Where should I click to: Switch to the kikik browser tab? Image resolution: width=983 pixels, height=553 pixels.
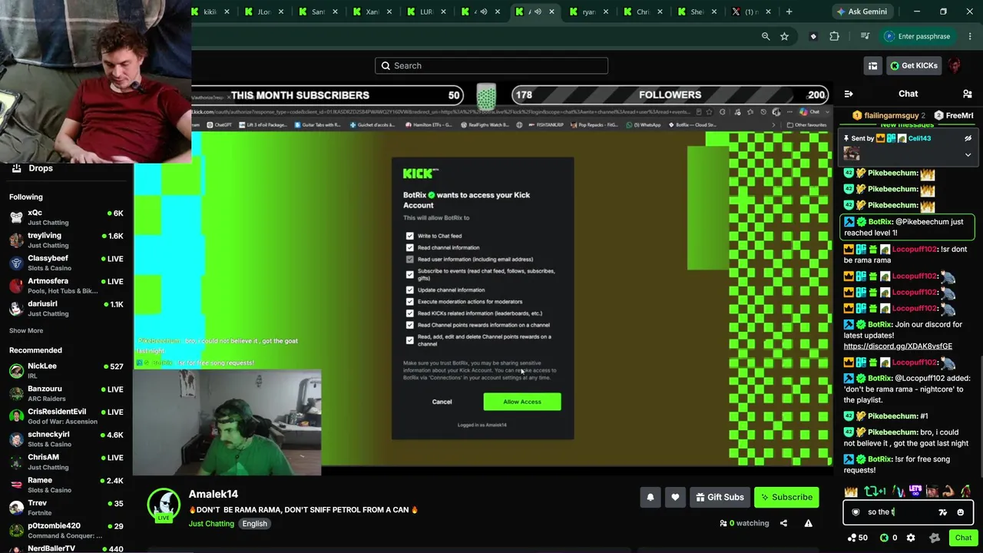(210, 12)
